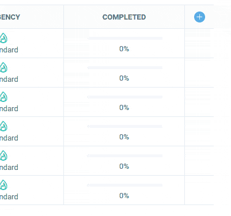Click the last row's completion progress bar

click(125, 185)
